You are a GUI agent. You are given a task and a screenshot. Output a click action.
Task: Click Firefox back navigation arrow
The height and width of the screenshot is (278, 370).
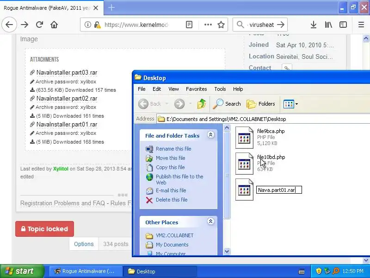9,25
